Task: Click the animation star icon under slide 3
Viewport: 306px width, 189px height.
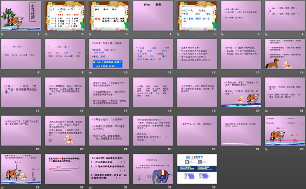Action: click(x=90, y=34)
